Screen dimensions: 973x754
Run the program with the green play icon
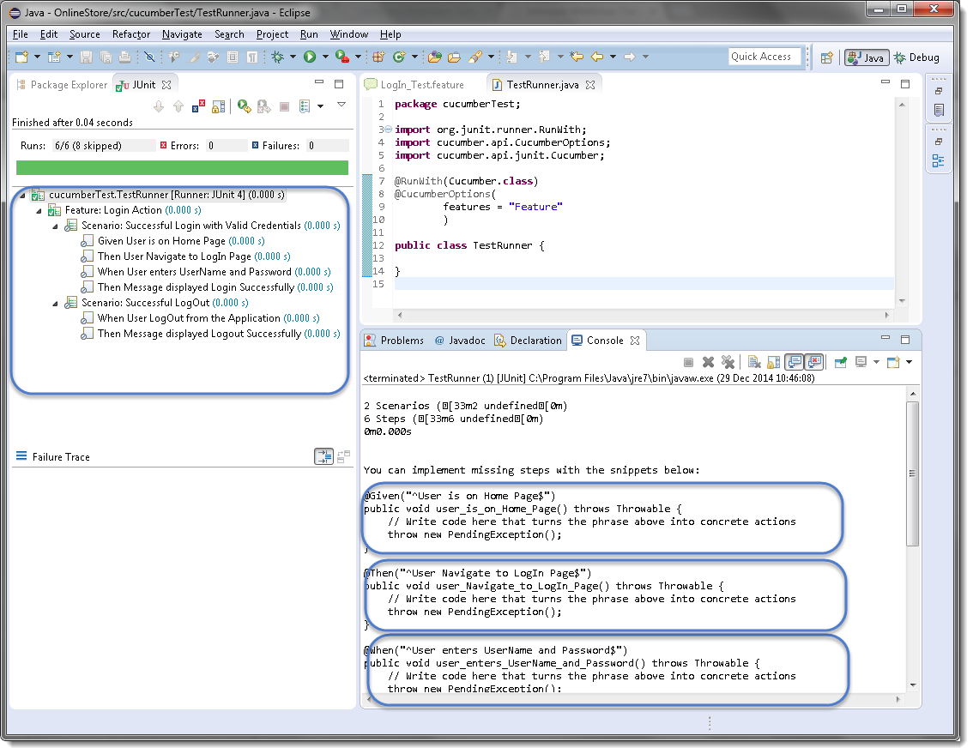(x=310, y=57)
